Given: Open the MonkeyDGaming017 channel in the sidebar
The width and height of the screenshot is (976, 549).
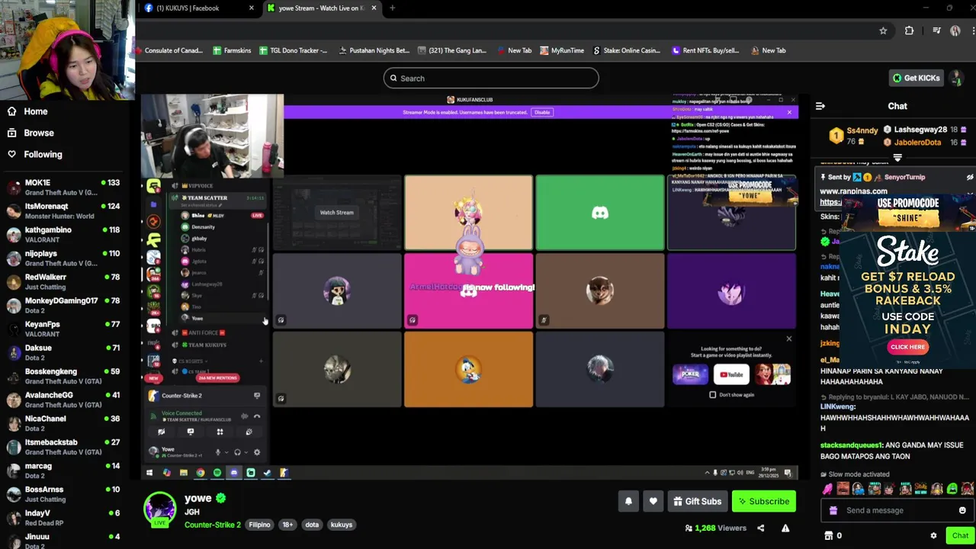Looking at the screenshot, I should point(64,305).
